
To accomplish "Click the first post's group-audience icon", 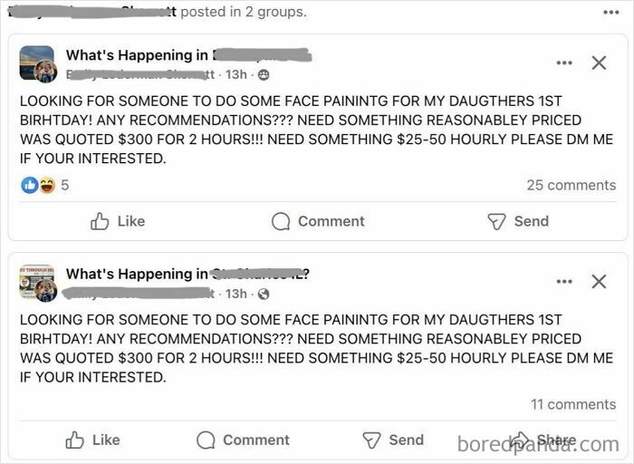I will click(x=264, y=75).
